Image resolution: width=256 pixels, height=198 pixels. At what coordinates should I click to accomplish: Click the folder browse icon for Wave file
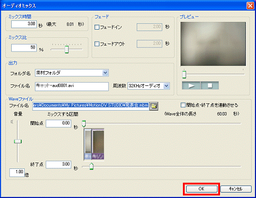154,106
